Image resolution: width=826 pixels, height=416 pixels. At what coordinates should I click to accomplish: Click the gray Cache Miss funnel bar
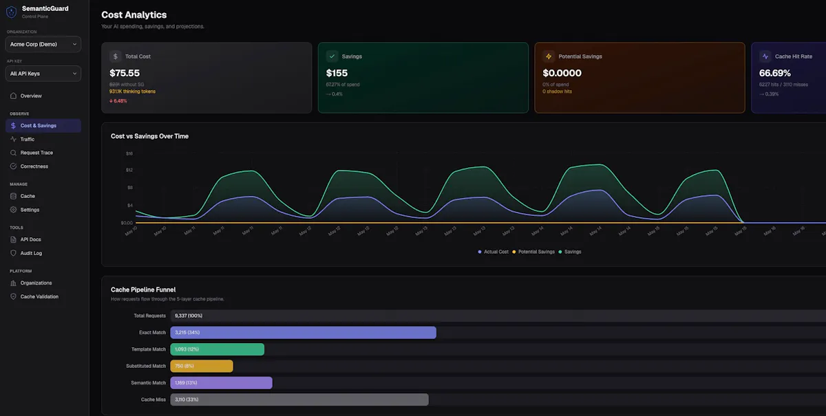tap(299, 399)
